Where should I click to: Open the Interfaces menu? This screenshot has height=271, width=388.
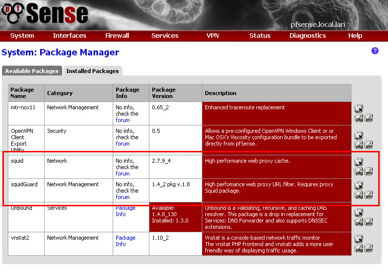pos(70,36)
